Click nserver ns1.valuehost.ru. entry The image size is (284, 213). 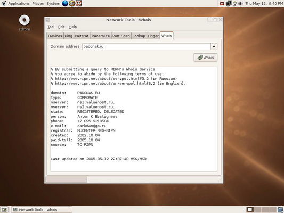[96, 102]
